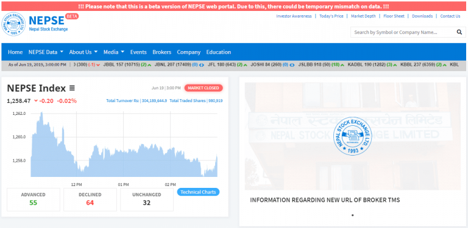Click the carousel slide dot indicator
Viewport: 468px width, 228px height.
[352, 215]
